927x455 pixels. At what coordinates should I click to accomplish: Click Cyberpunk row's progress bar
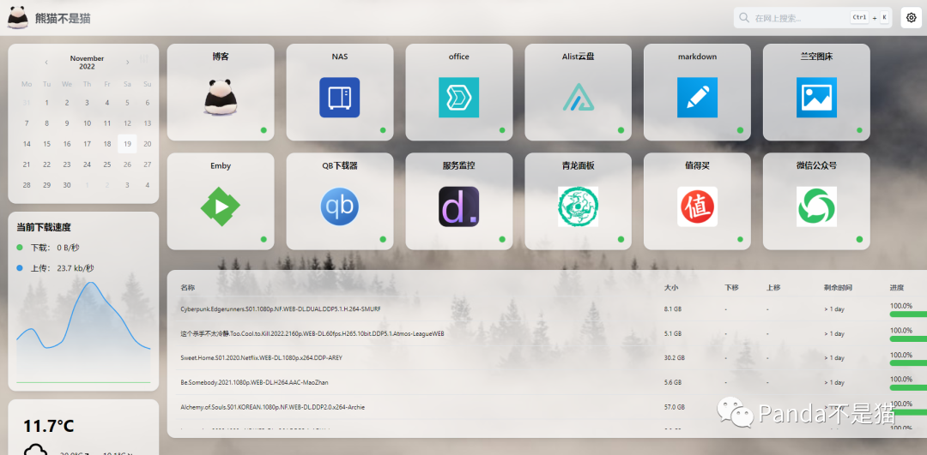point(908,314)
